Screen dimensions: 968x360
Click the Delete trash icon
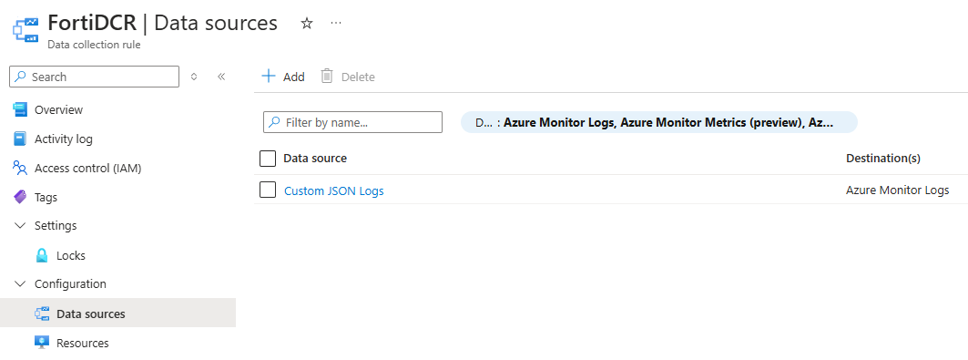(327, 76)
